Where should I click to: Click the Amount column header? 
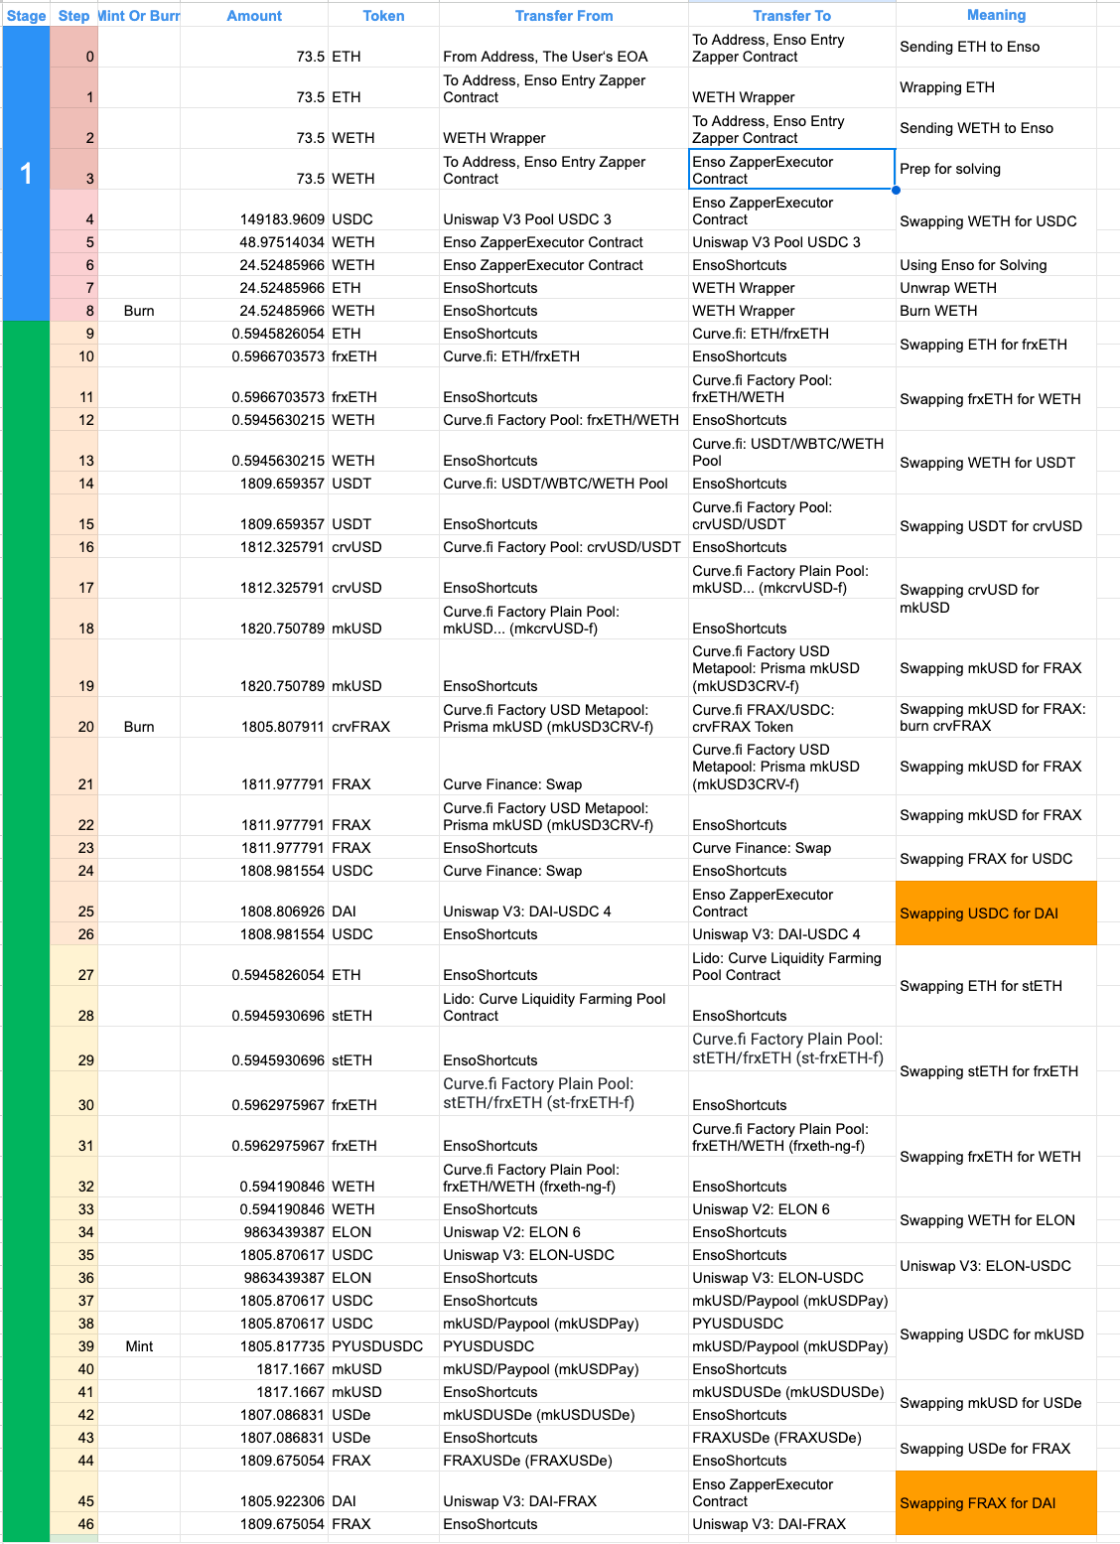pyautogui.click(x=254, y=15)
